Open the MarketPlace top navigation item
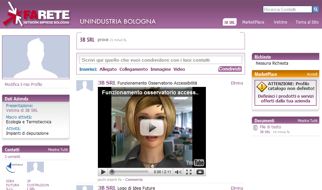The width and height of the screenshot is (322, 190). click(x=253, y=22)
